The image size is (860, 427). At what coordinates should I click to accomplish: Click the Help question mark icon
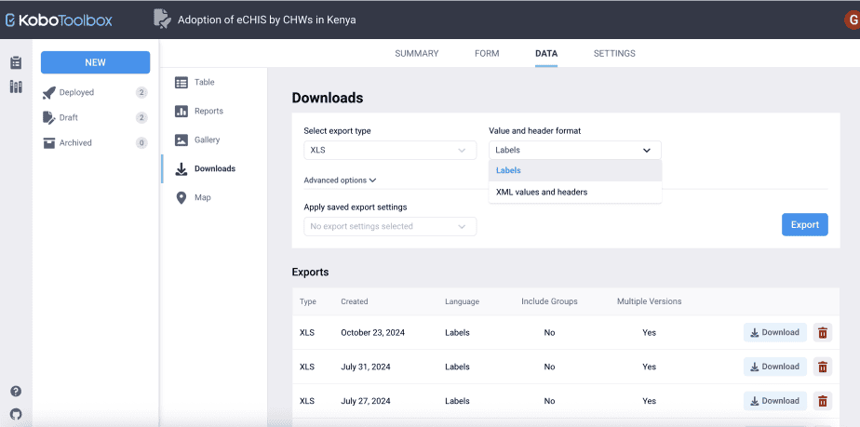[16, 392]
